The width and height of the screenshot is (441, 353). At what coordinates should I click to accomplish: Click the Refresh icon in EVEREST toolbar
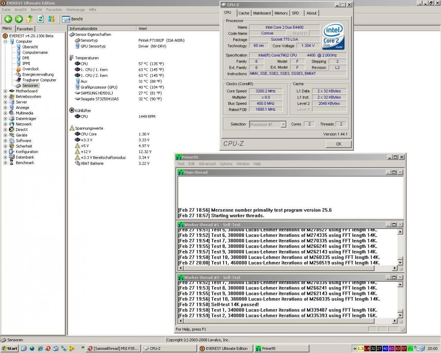40,19
